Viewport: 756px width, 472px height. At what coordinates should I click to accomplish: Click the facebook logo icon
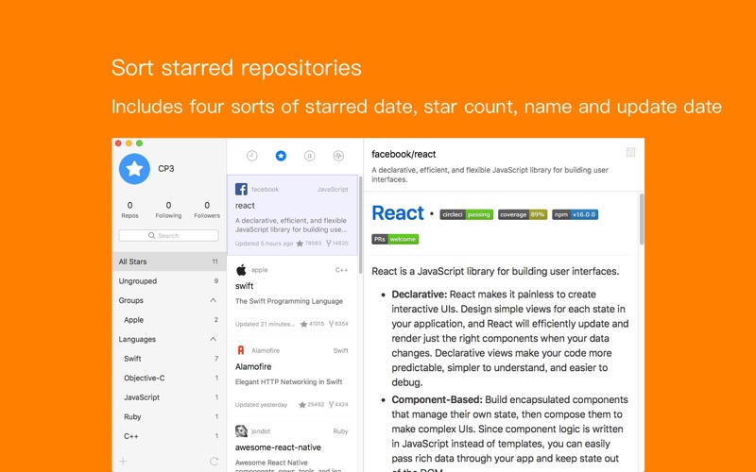pos(241,189)
